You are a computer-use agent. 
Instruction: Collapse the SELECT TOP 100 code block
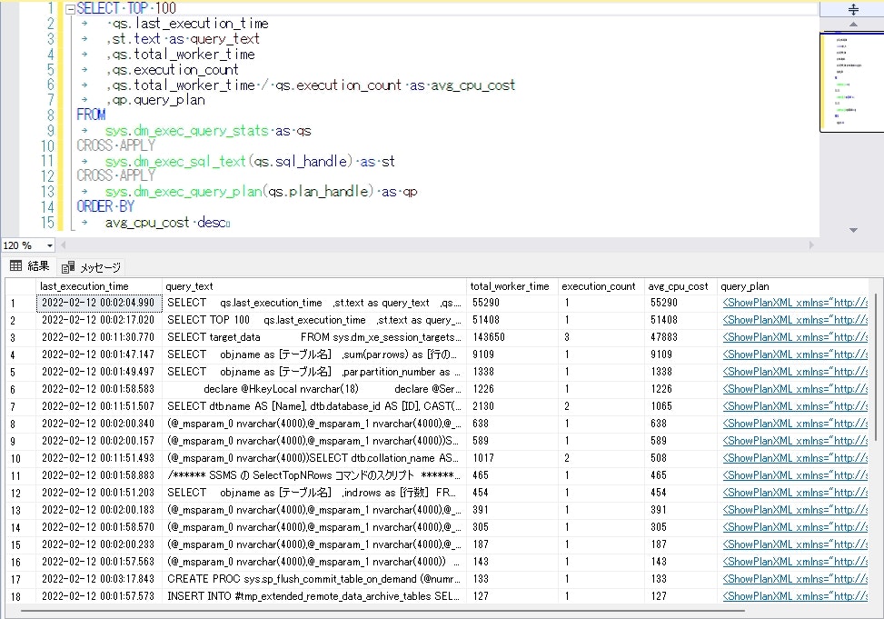[x=71, y=10]
